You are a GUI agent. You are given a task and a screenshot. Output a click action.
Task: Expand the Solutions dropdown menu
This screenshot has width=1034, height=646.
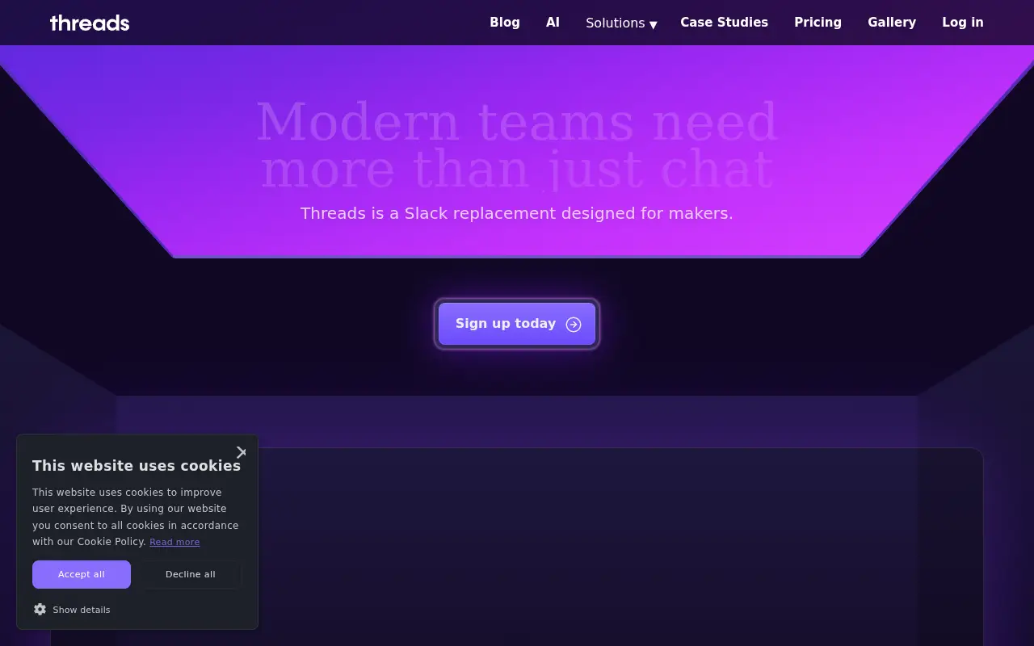(x=621, y=23)
